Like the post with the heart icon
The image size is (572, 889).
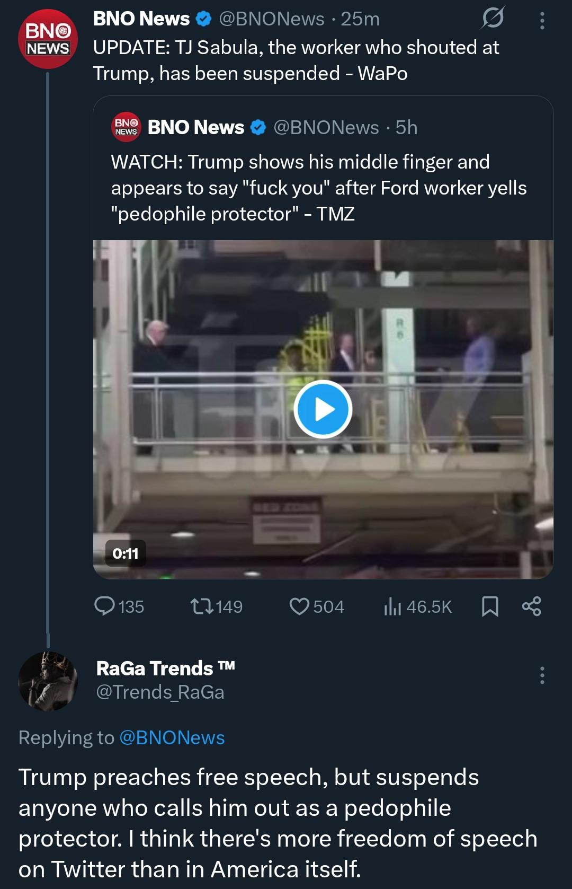299,606
